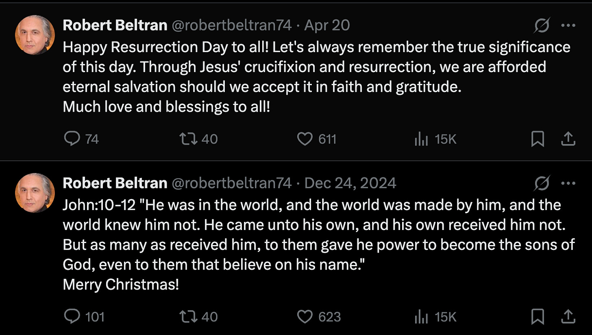Share the Apr 20 tweet
Viewport: 592px width, 335px height.
(568, 139)
